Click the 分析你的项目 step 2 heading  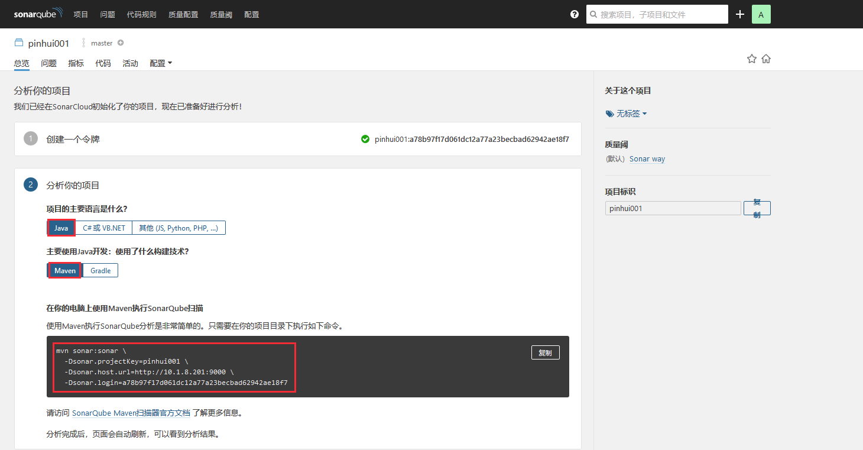coord(73,185)
